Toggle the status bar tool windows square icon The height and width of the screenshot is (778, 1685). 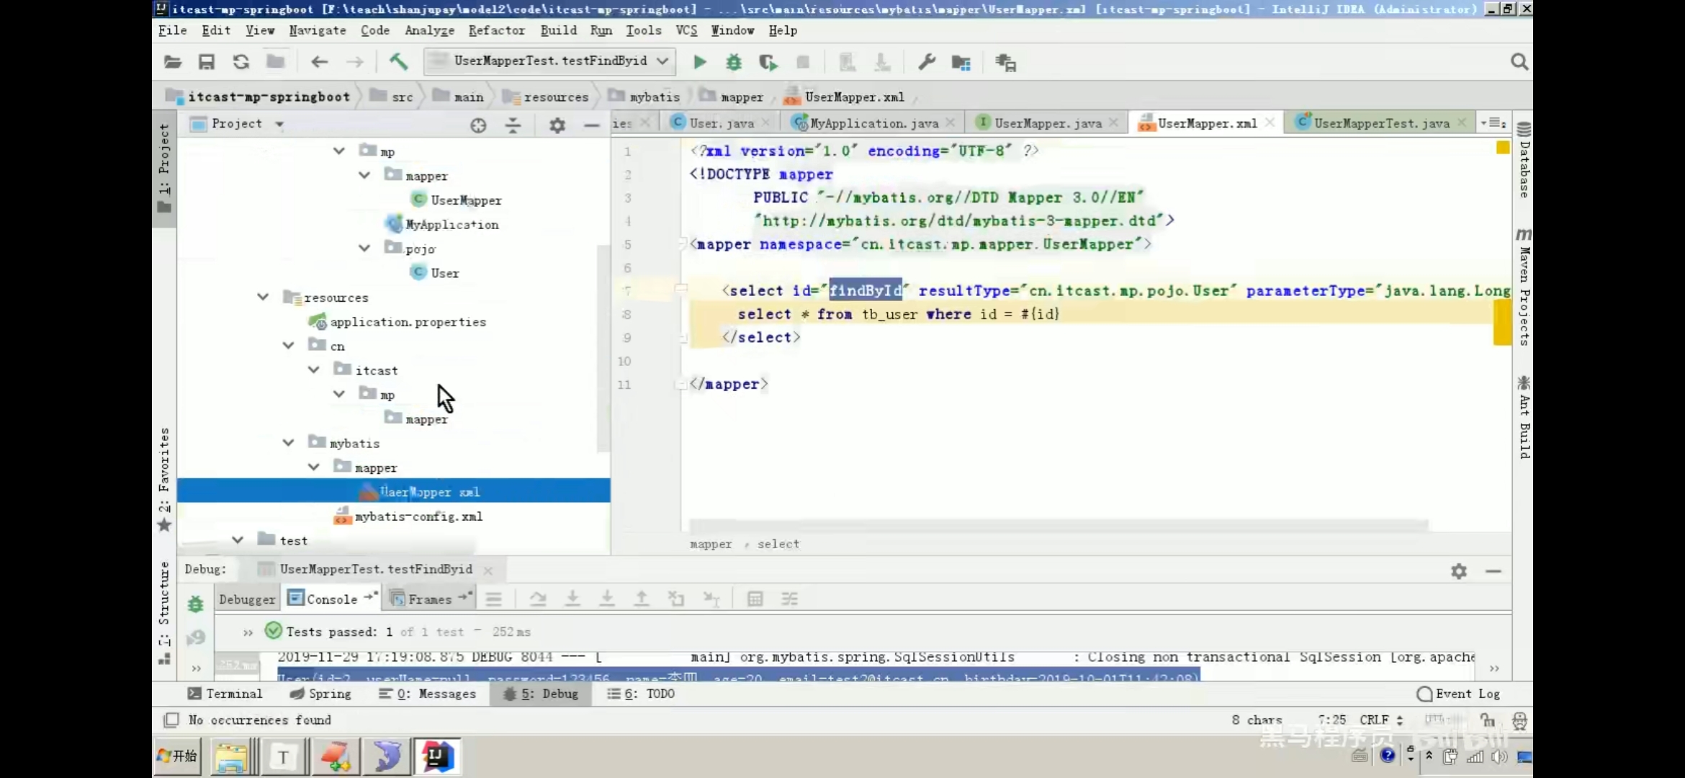pos(171,720)
